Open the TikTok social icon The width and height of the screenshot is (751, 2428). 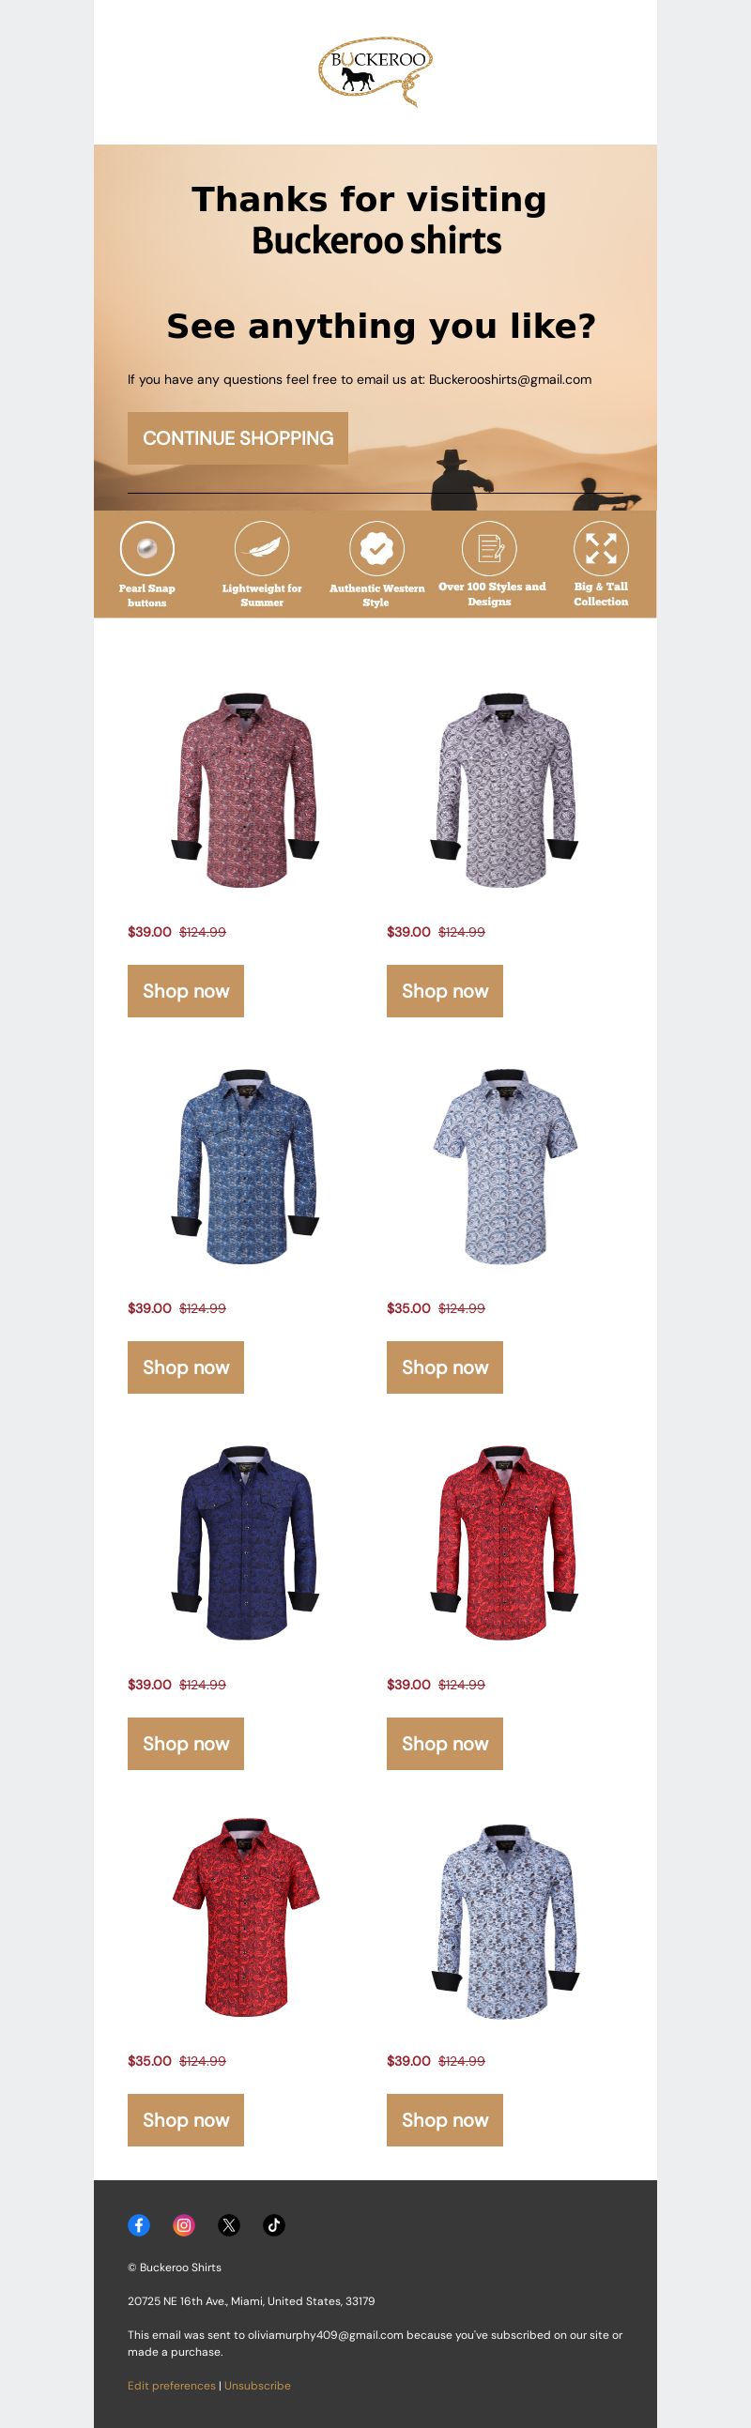tap(274, 2224)
